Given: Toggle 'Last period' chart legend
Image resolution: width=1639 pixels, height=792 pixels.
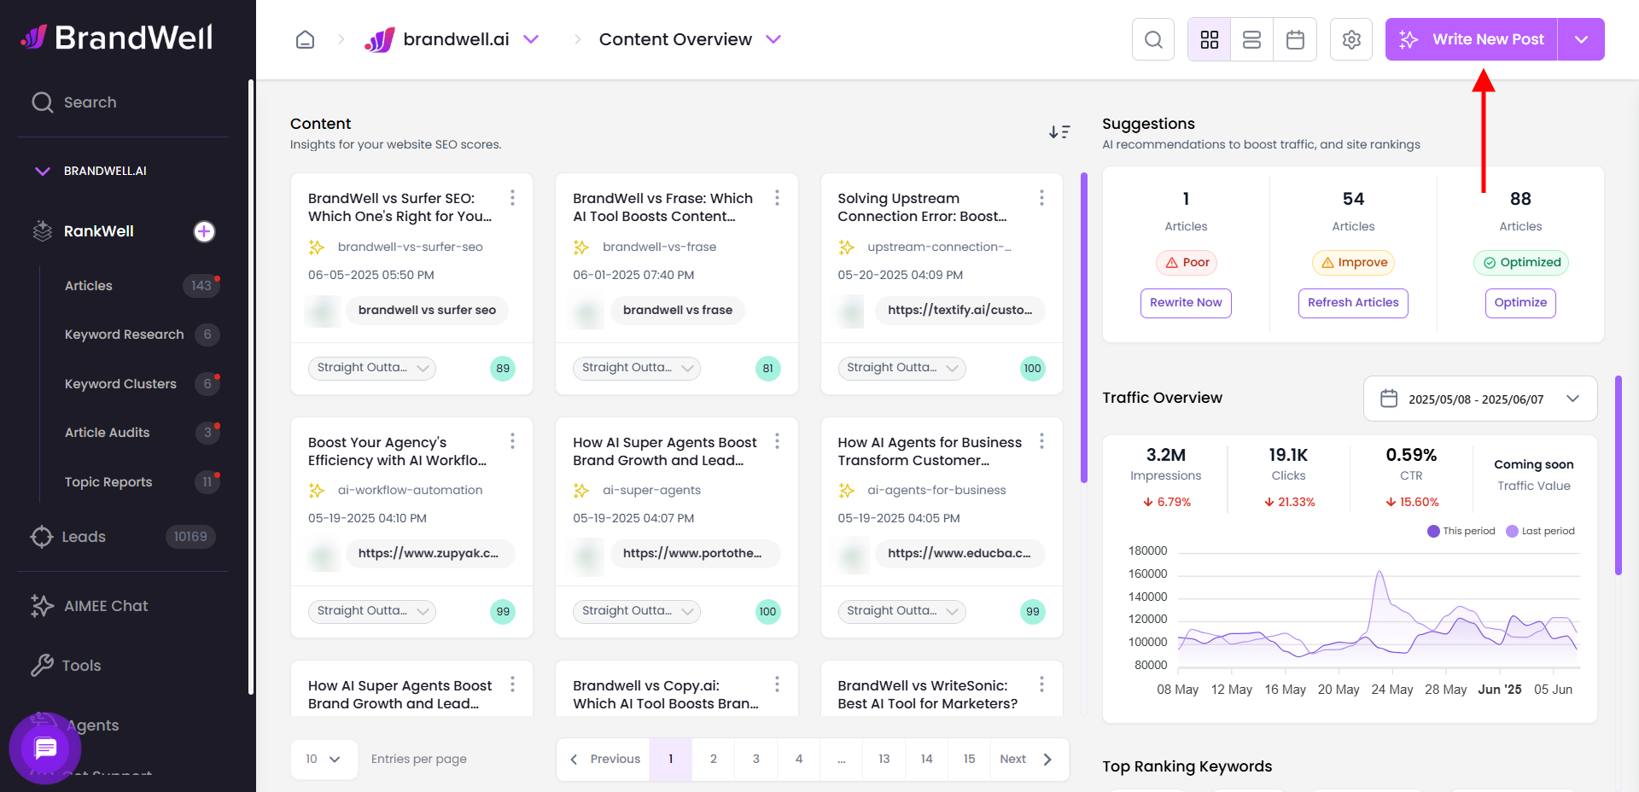Looking at the screenshot, I should (x=1541, y=531).
